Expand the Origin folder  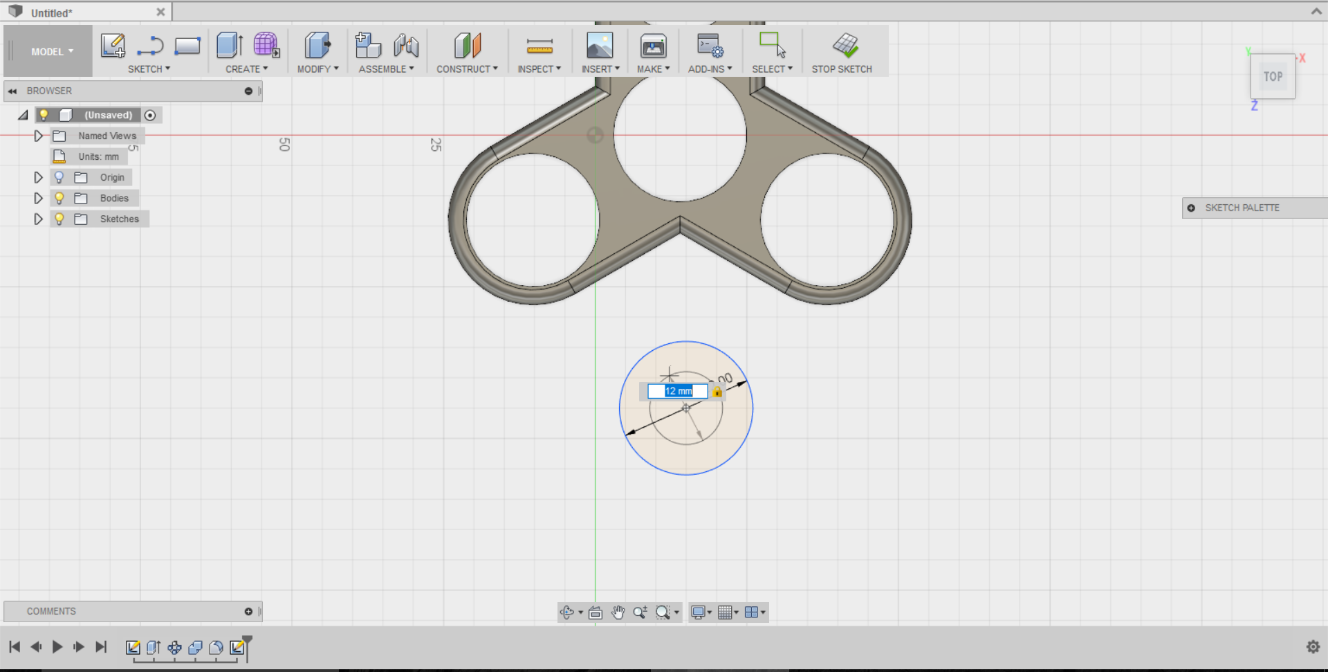click(39, 178)
